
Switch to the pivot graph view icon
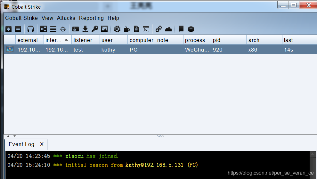(44, 29)
